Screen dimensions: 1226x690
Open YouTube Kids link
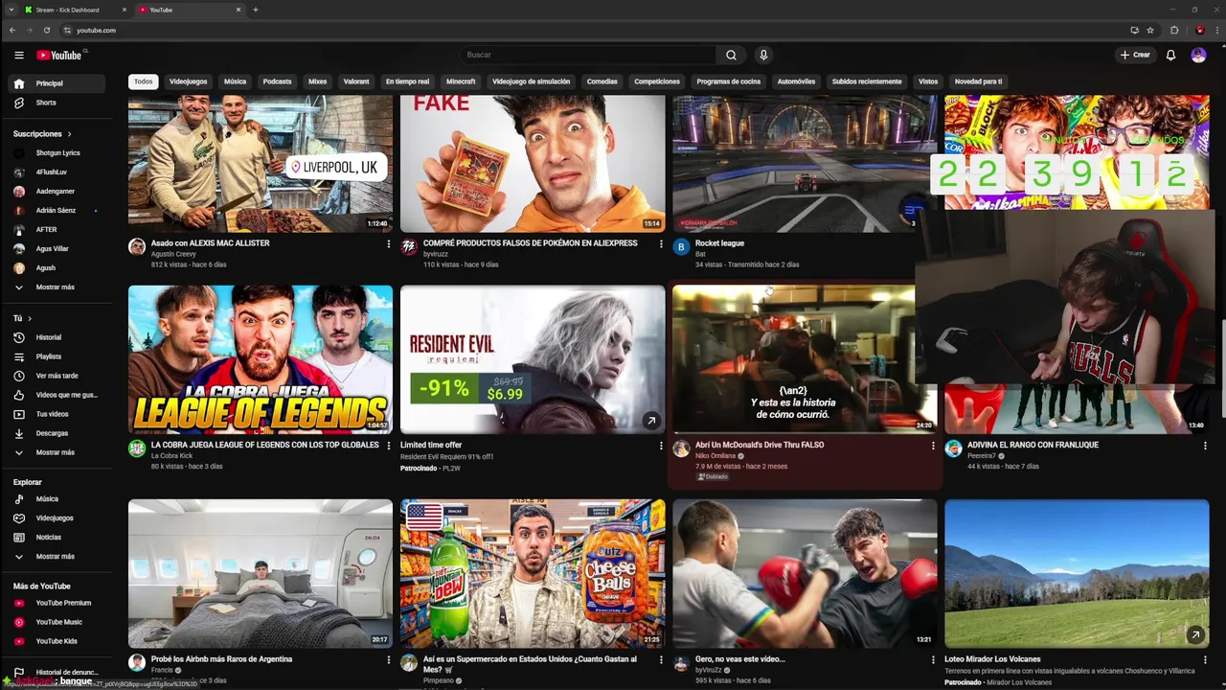pyautogui.click(x=56, y=641)
